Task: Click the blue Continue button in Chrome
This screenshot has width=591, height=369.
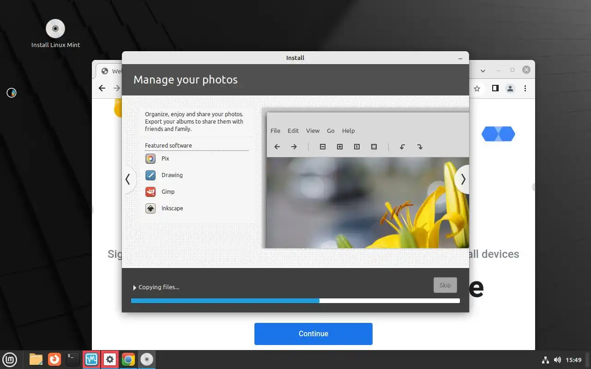Action: 314,333
